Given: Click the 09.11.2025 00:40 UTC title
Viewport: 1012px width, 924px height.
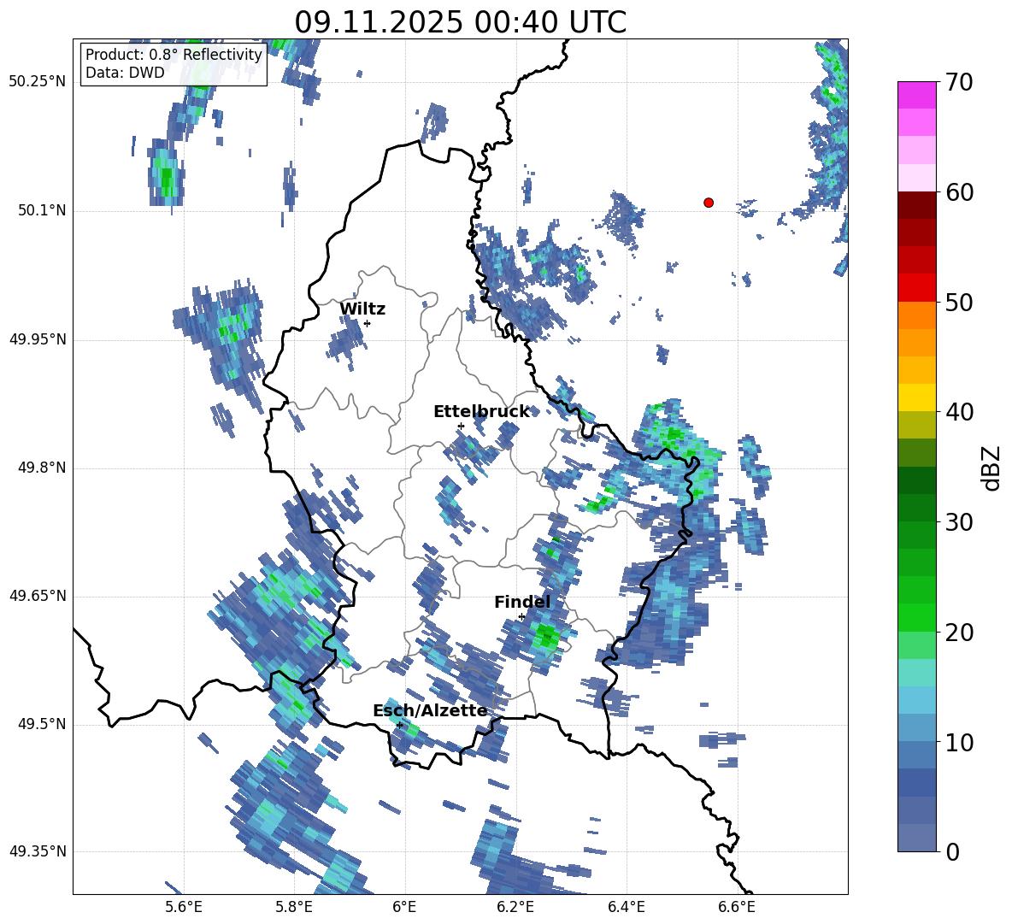Looking at the screenshot, I should 461,22.
